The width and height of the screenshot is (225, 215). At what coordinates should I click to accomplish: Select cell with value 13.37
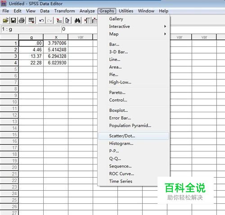click(31, 56)
